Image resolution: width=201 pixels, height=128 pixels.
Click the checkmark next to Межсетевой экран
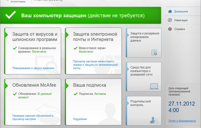click(x=76, y=48)
